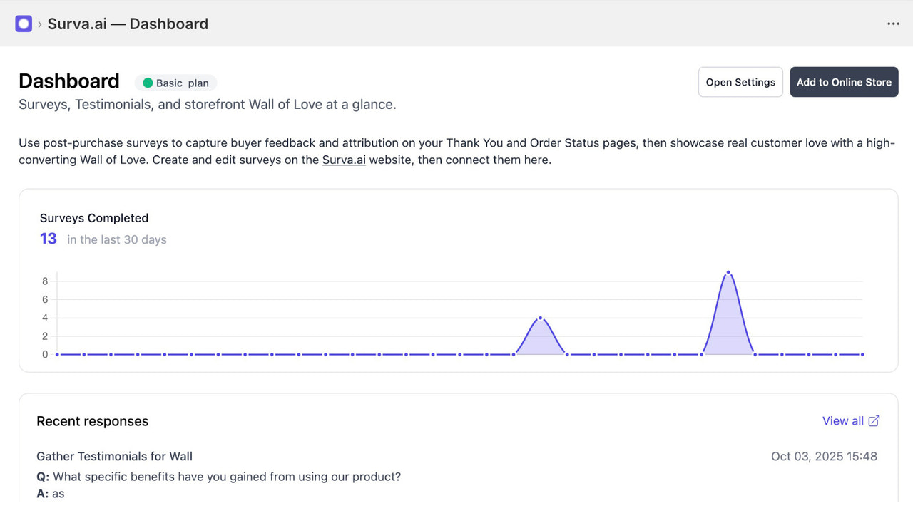This screenshot has height=513, width=913.
Task: Click the green dot on the Basic plan badge
Action: (x=148, y=83)
